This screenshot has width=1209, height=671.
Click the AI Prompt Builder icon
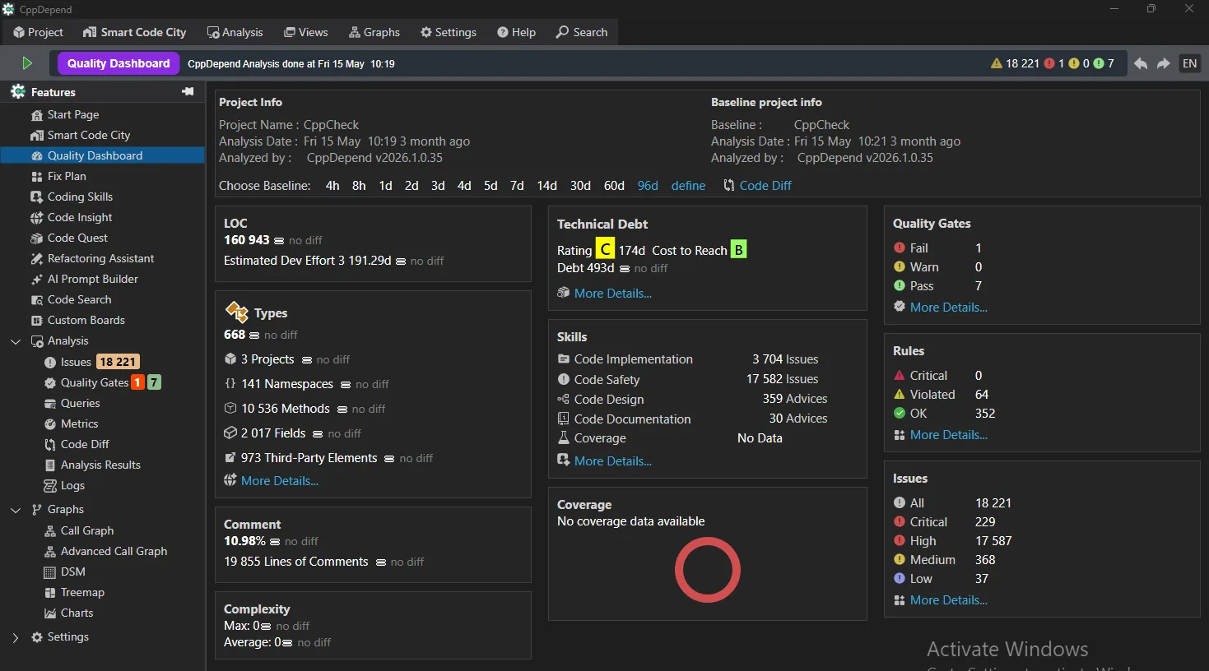[x=37, y=280]
